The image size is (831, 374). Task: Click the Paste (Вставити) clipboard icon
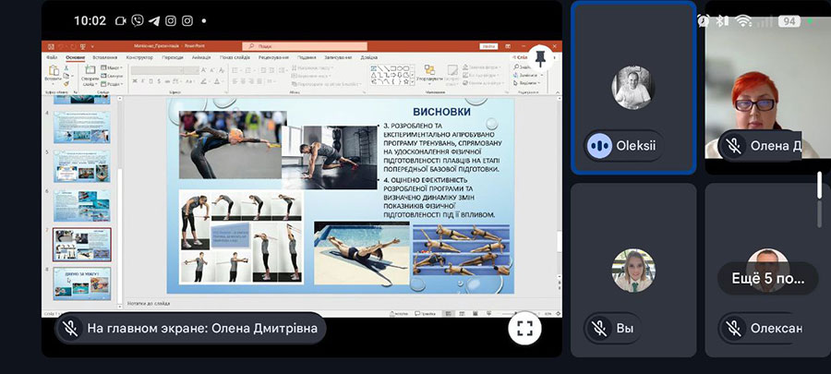pos(53,70)
